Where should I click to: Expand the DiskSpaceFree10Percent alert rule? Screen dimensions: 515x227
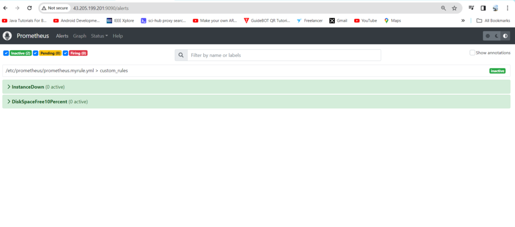(x=256, y=101)
